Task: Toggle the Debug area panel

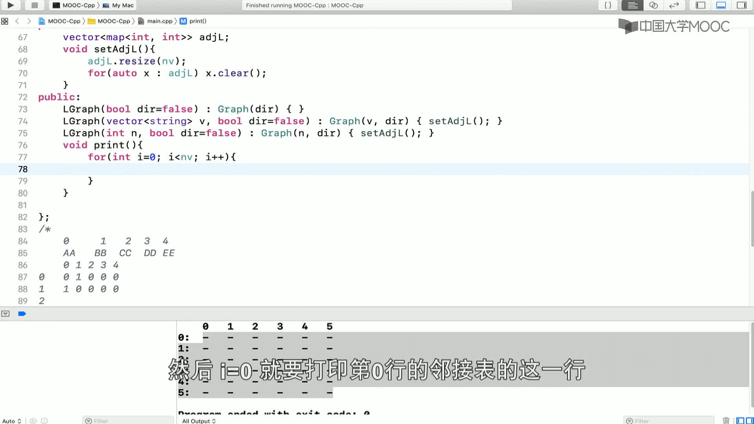Action: coord(721,5)
